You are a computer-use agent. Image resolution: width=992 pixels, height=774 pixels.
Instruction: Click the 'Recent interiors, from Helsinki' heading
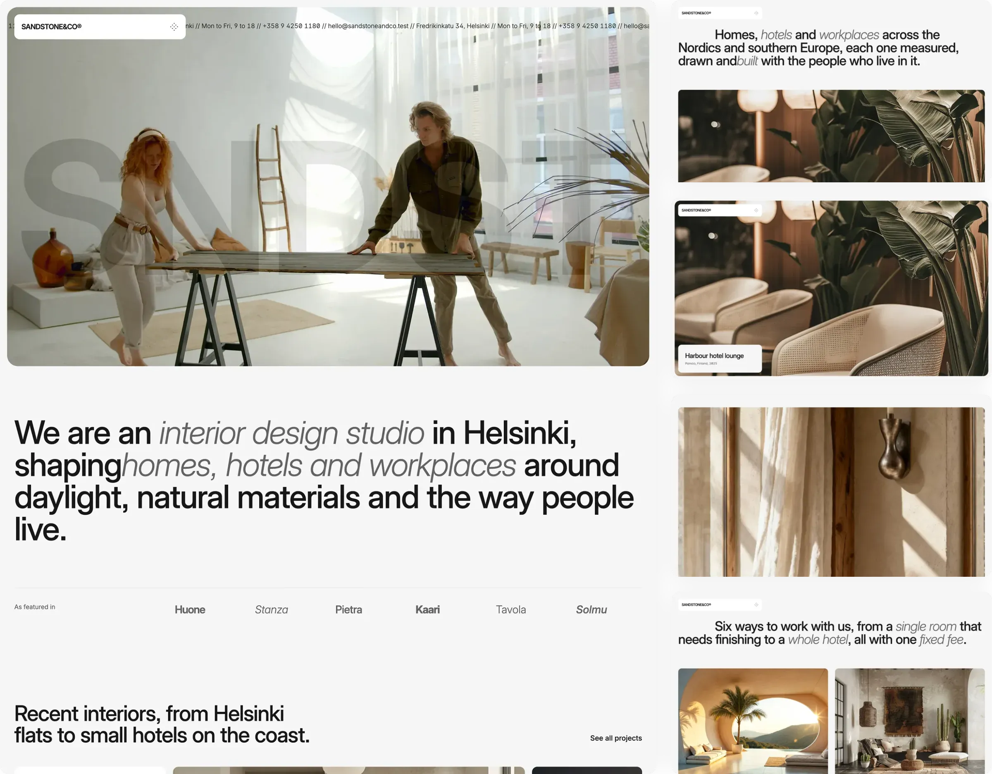(x=162, y=724)
